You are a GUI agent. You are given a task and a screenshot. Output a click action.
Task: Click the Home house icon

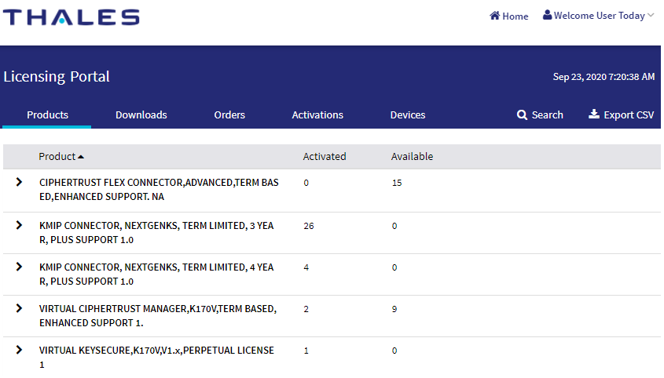pos(494,16)
